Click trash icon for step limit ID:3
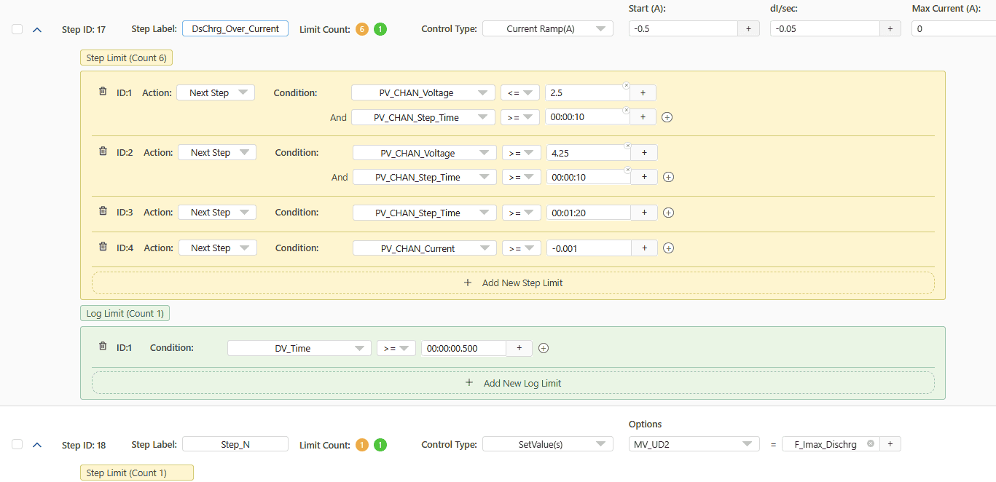 (103, 211)
